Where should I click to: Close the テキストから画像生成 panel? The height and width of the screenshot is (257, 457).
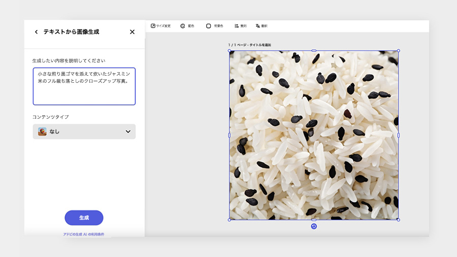pos(132,32)
